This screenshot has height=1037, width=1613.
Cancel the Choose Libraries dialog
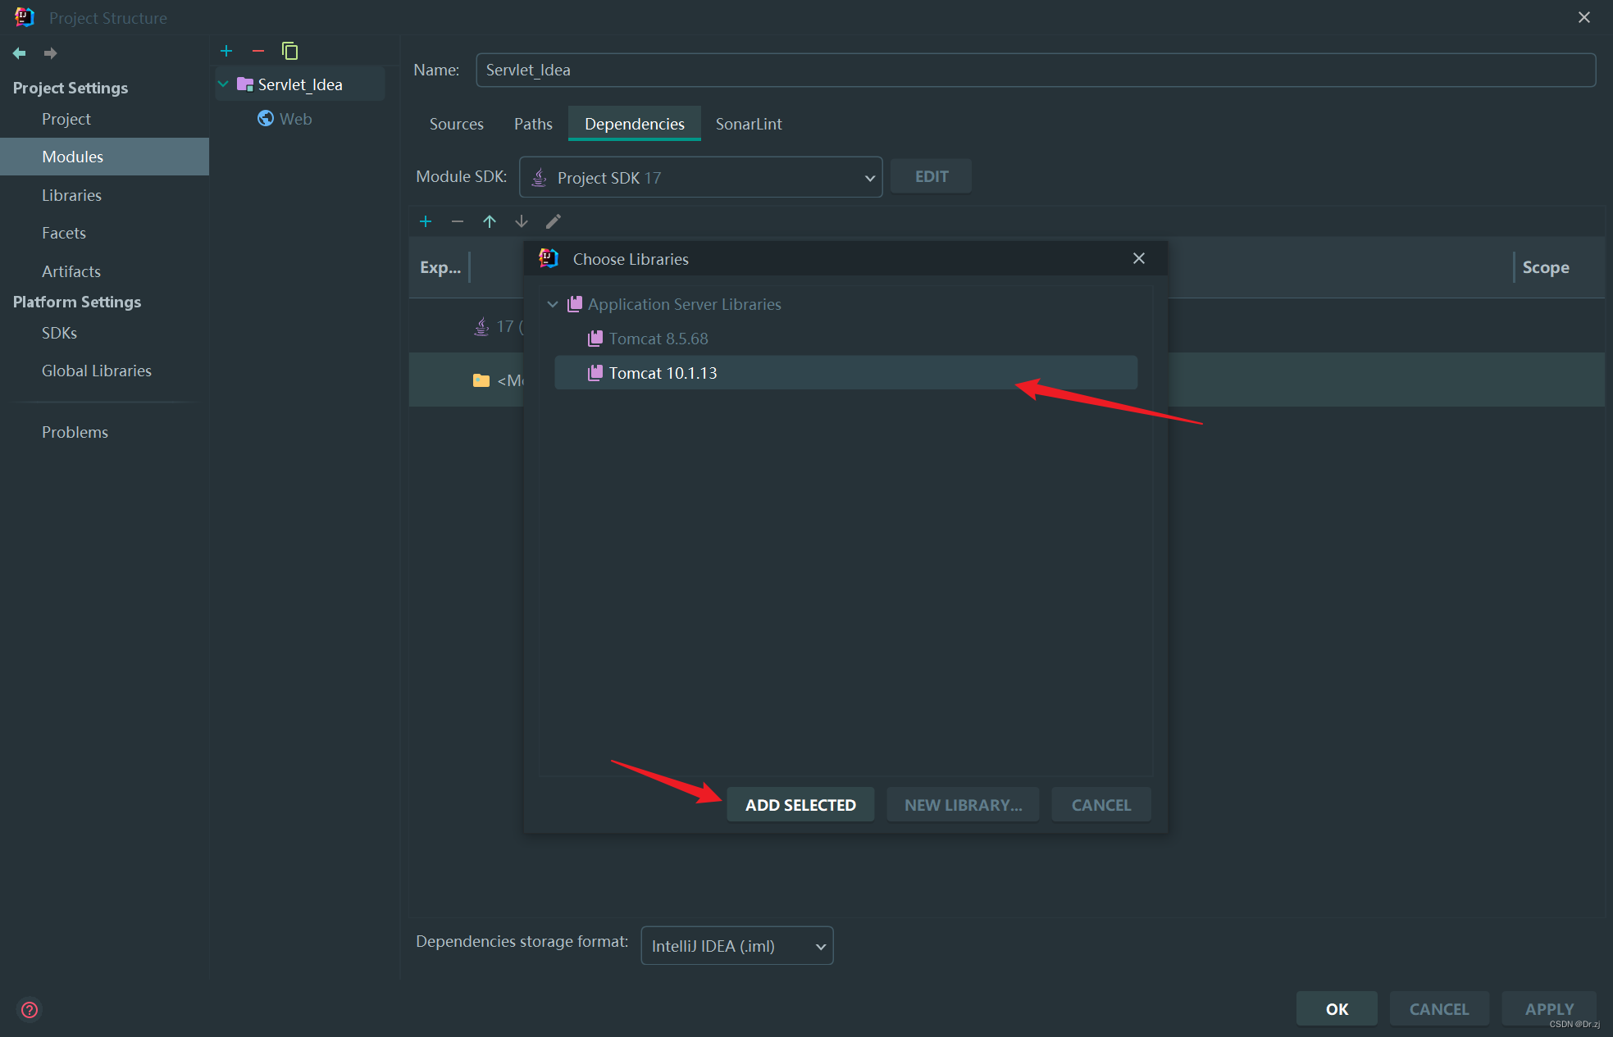1101,805
